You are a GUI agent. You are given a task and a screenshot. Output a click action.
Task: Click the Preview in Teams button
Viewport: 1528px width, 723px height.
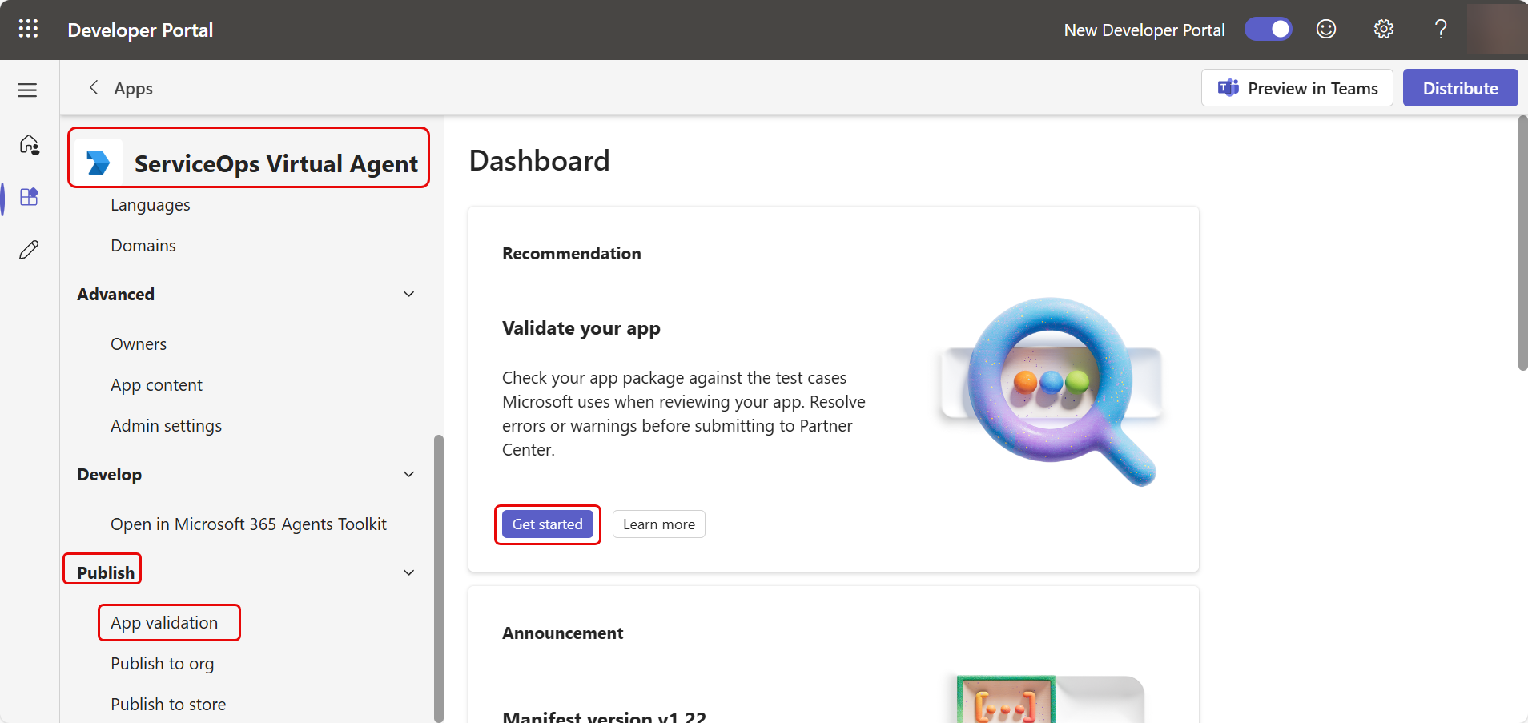click(x=1297, y=88)
